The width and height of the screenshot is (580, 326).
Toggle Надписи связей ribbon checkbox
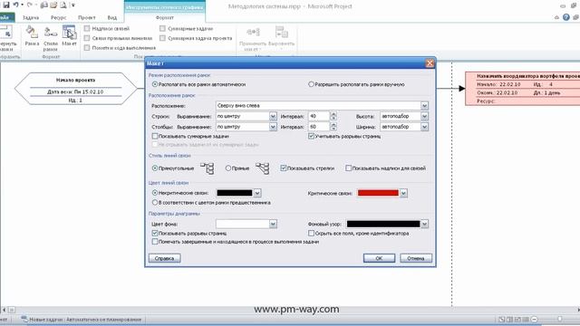(87, 28)
